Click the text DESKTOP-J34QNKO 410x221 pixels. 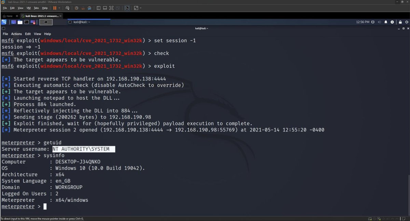click(x=78, y=162)
